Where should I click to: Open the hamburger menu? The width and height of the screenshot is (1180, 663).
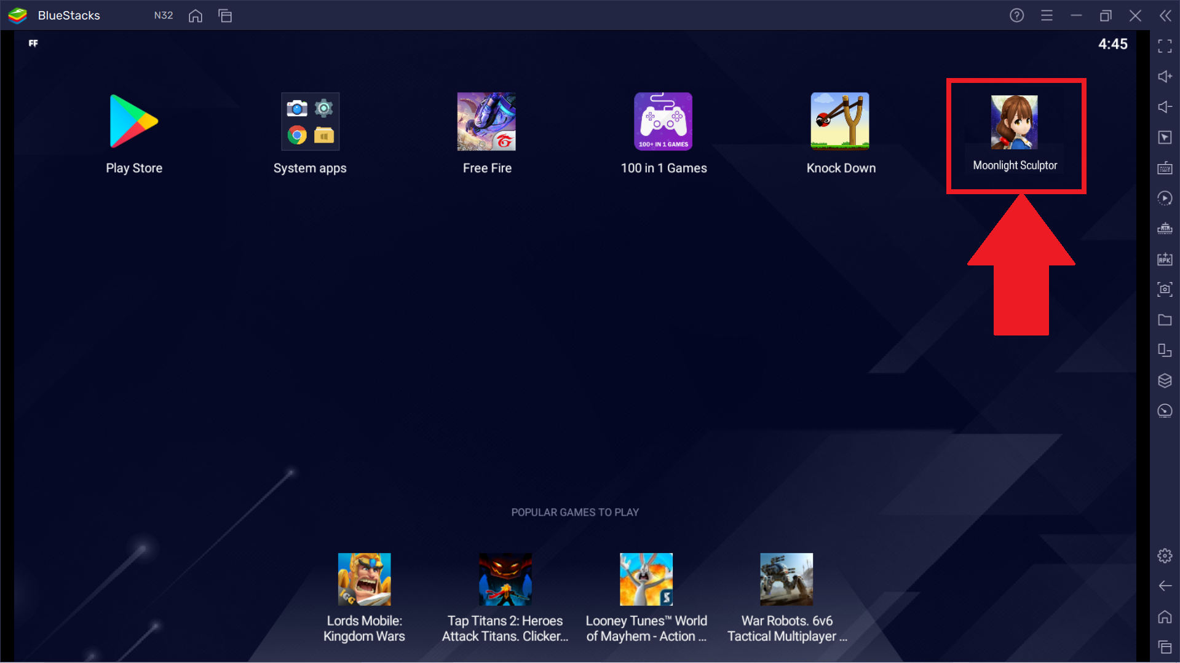1047,15
